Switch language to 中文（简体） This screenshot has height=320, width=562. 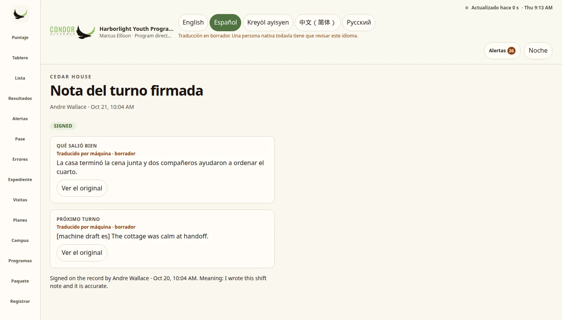(318, 23)
